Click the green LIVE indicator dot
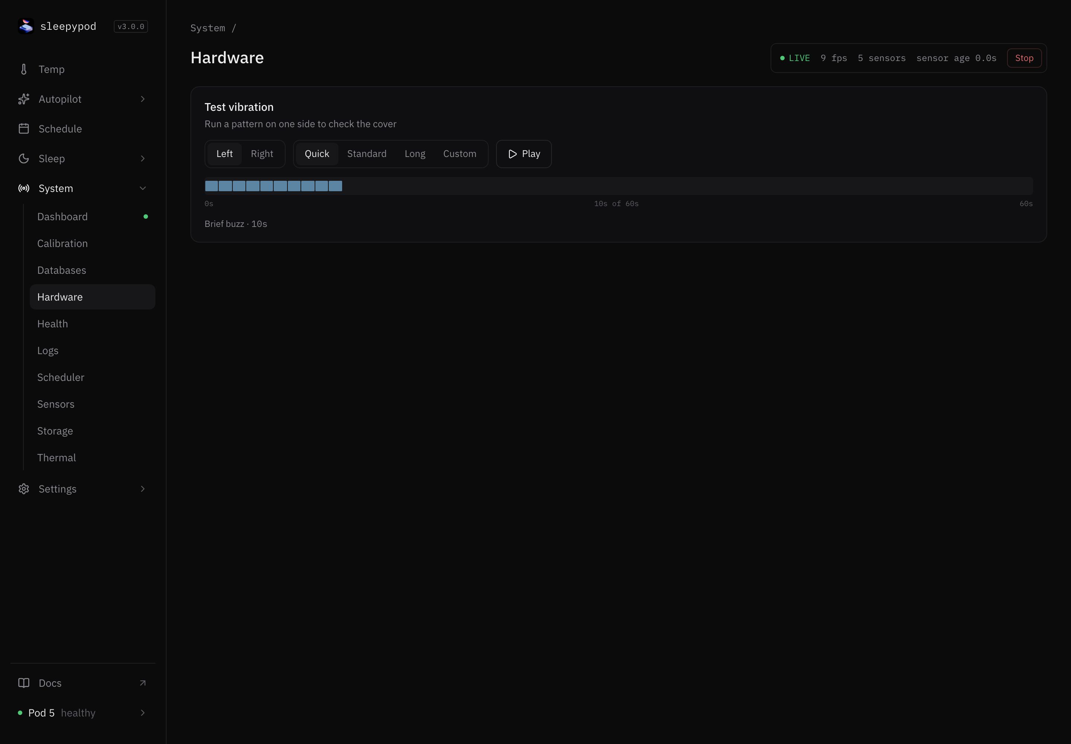This screenshot has height=744, width=1071. 782,58
